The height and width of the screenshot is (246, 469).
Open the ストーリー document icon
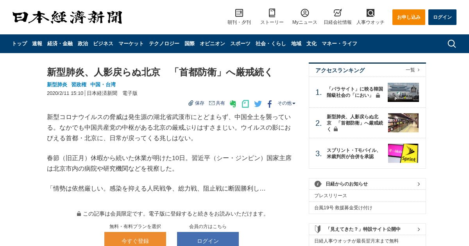click(272, 13)
